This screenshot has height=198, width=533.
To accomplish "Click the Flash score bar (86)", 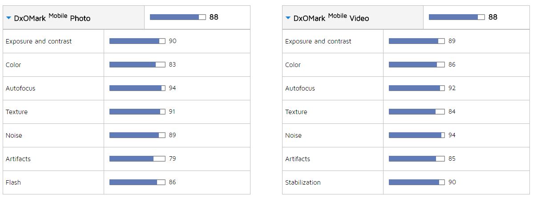I will (x=137, y=182).
